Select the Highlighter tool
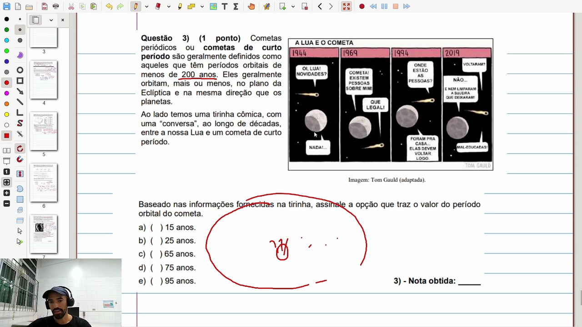 point(180,6)
